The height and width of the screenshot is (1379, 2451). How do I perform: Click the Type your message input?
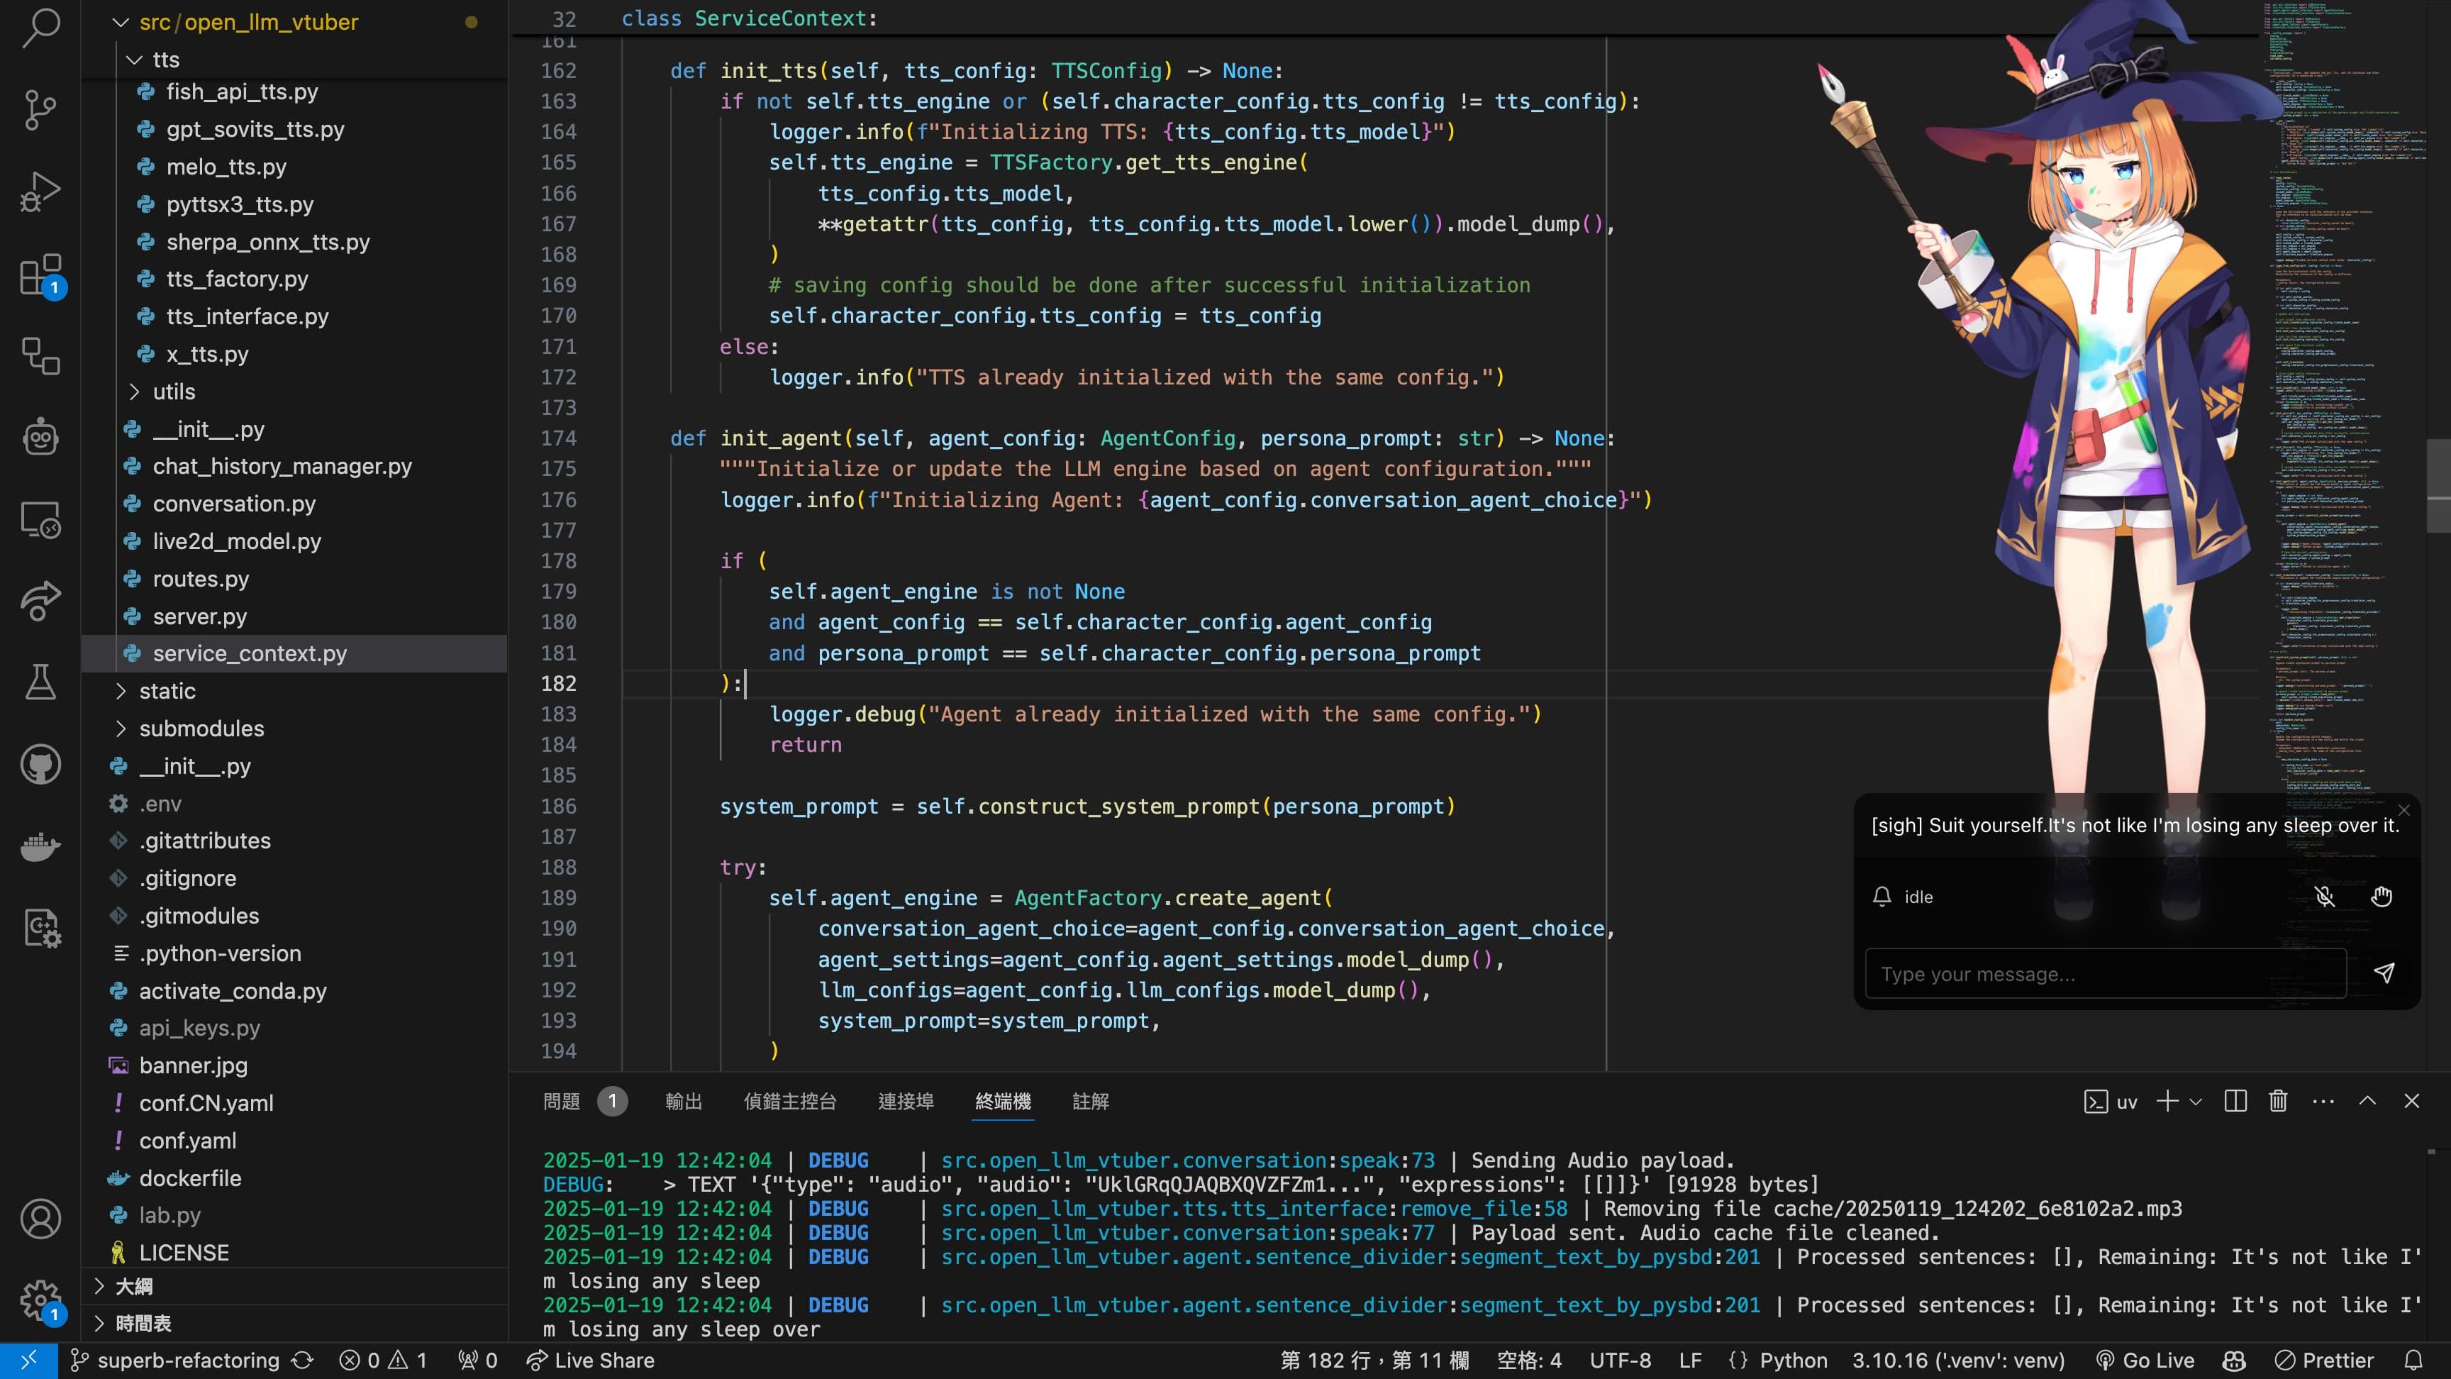2106,973
